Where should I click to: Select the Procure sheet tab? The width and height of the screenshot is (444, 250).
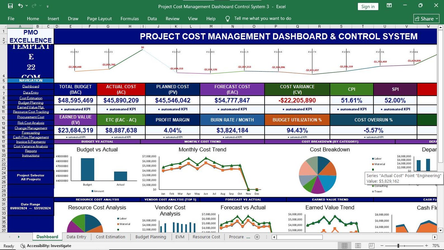(x=236, y=237)
